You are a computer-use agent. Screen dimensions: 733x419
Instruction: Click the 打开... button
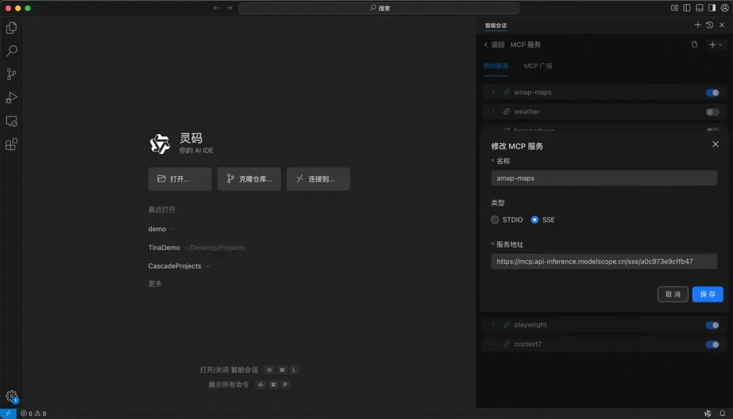[180, 179]
